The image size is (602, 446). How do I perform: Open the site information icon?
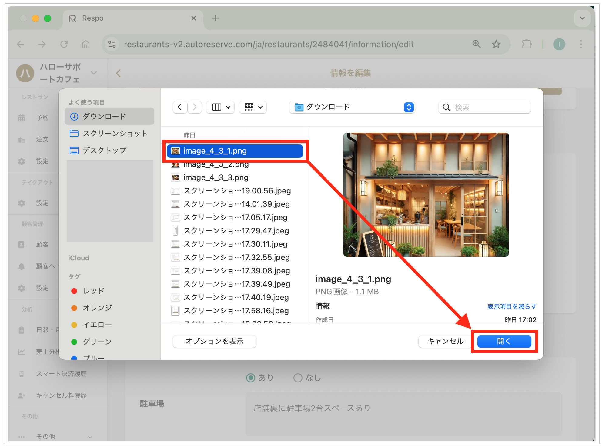point(112,45)
